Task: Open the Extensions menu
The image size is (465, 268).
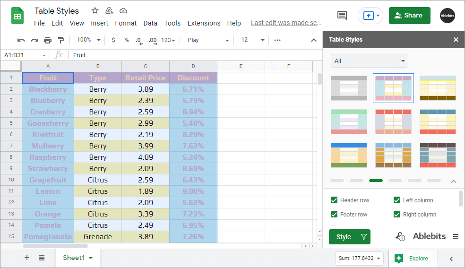Action: point(204,23)
